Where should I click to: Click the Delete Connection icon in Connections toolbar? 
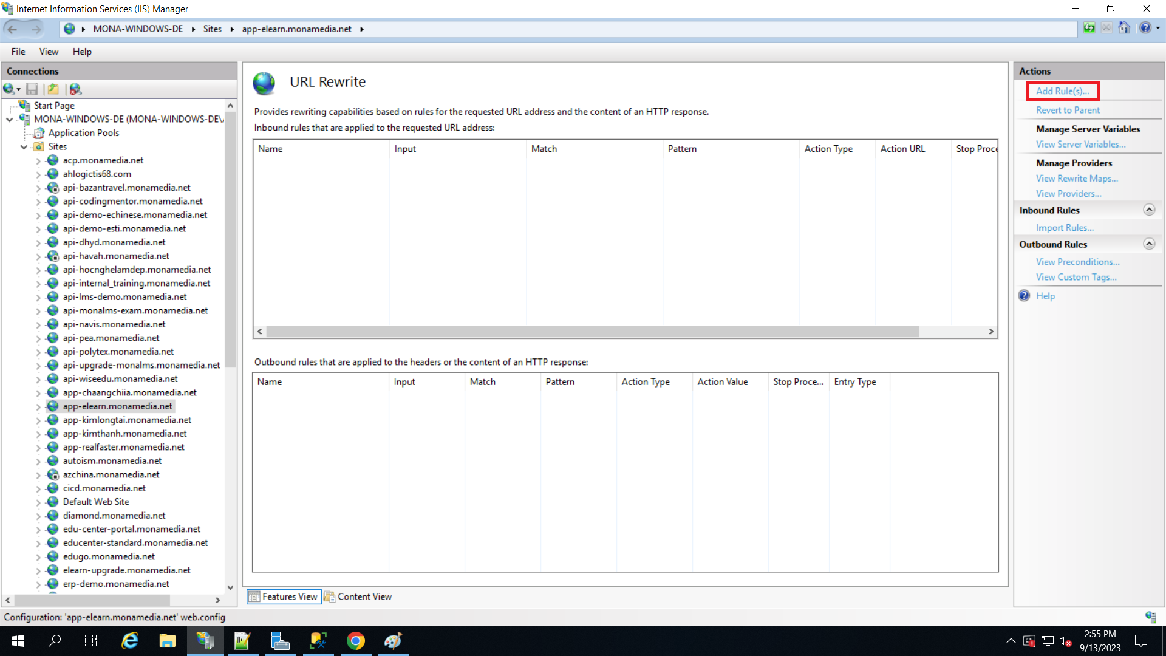coord(75,89)
